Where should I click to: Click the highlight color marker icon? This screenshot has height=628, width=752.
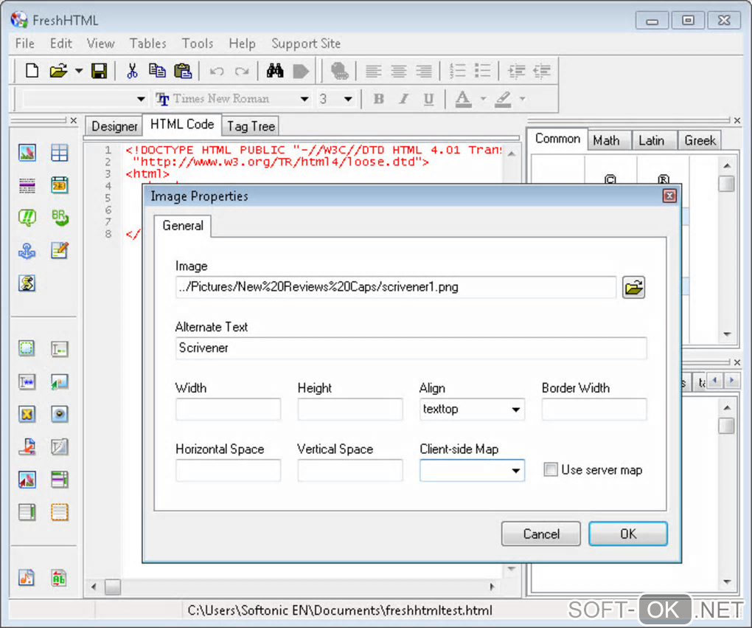pos(503,99)
